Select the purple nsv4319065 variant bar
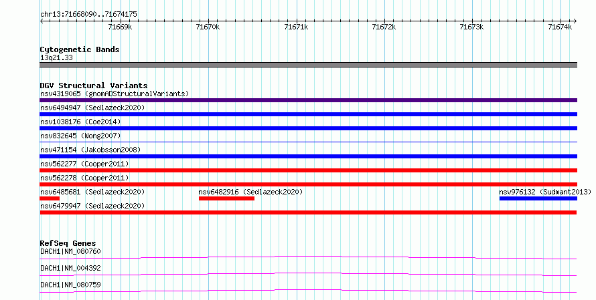The height and width of the screenshot is (300, 596). pos(308,100)
